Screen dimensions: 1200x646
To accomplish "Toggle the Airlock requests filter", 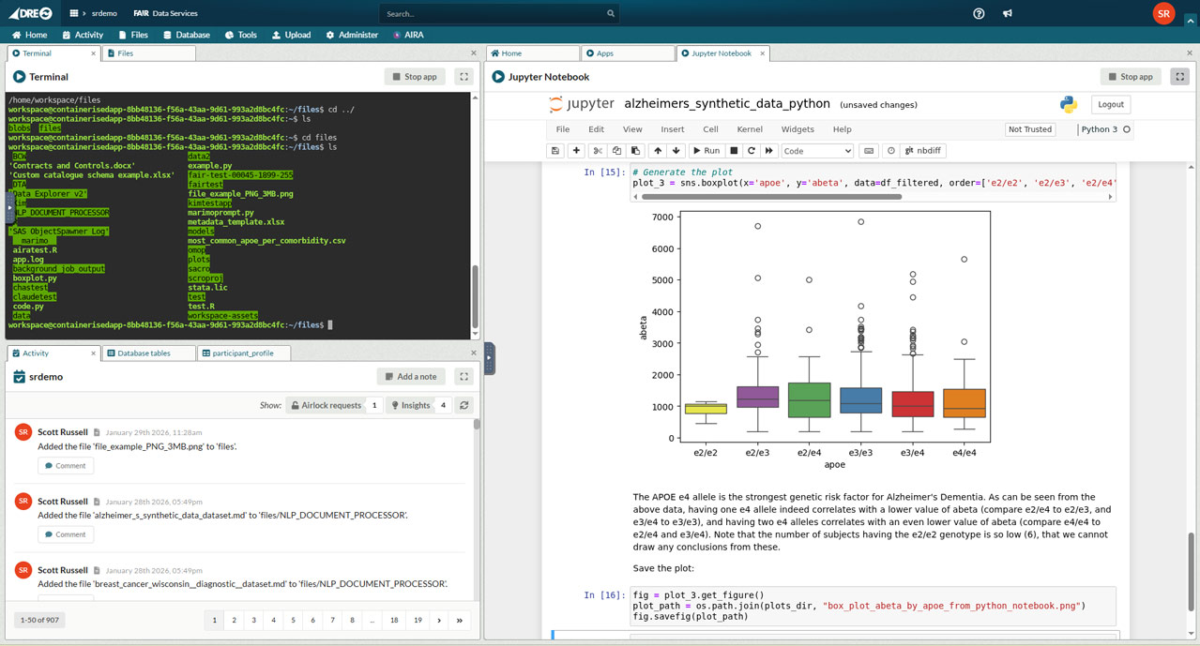I will (x=326, y=405).
